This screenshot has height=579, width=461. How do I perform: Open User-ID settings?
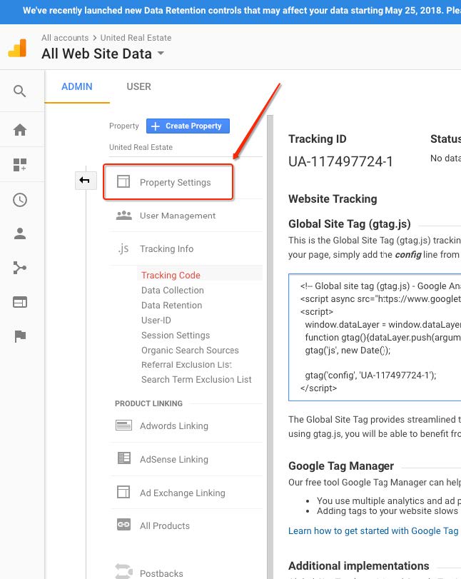click(x=156, y=320)
